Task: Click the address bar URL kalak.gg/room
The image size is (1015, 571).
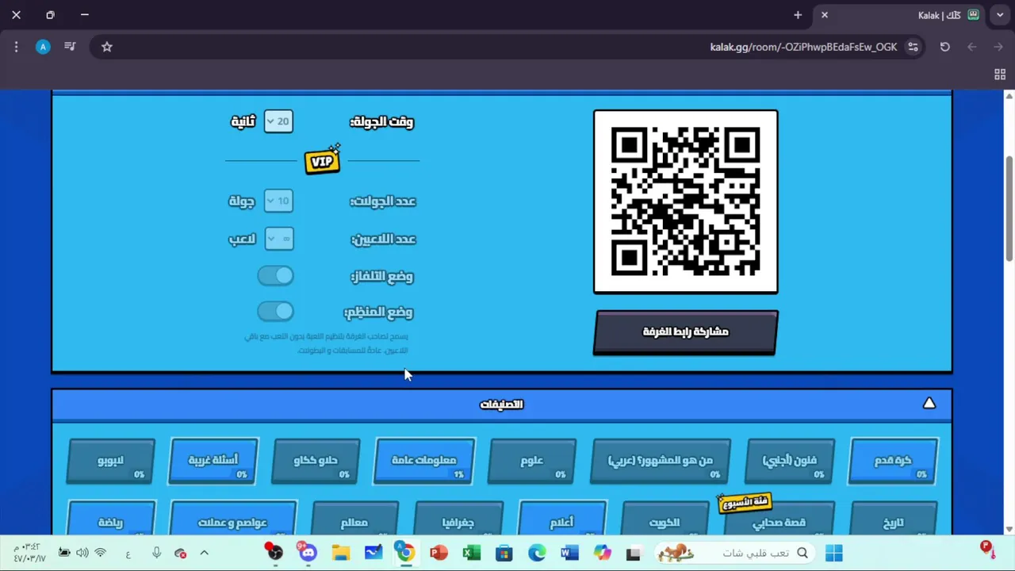Action: point(803,47)
